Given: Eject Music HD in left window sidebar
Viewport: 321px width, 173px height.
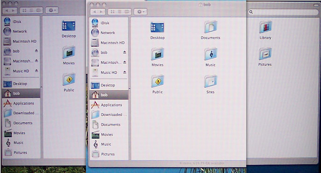Looking at the screenshot, I should 36,71.
